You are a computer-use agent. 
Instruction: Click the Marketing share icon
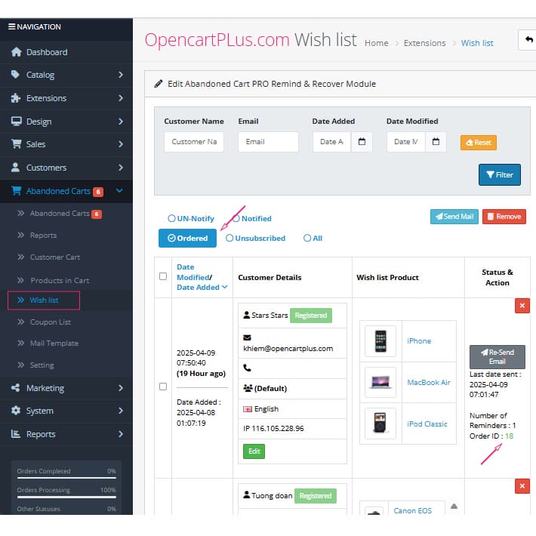click(15, 387)
